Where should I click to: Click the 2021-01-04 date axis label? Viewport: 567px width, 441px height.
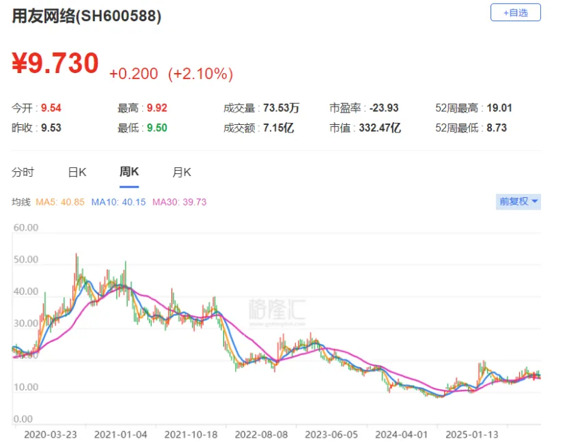(121, 434)
